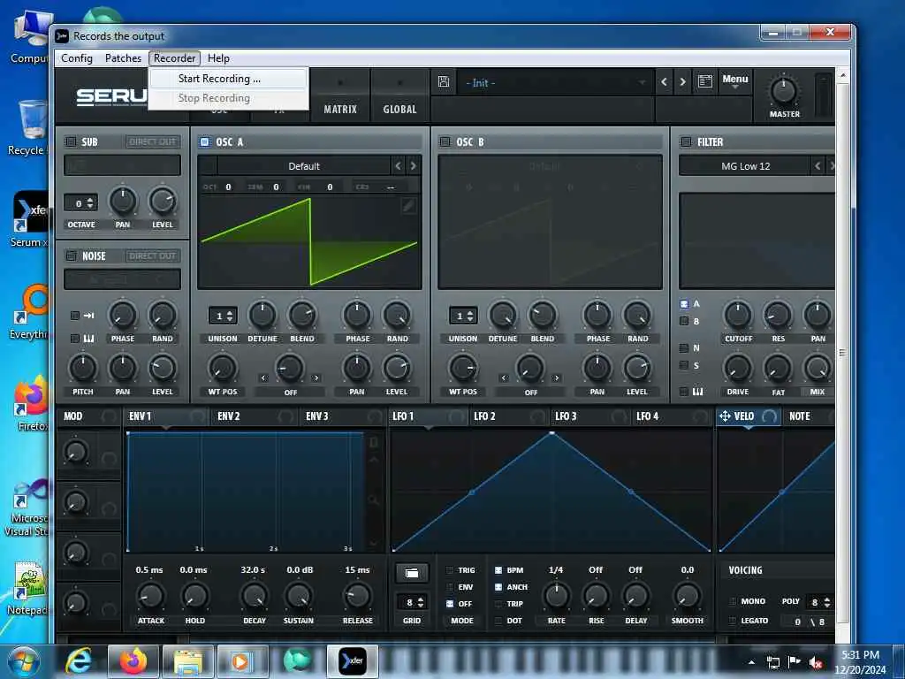
Task: Click OSC A warp mode left arrow
Action: pos(263,378)
